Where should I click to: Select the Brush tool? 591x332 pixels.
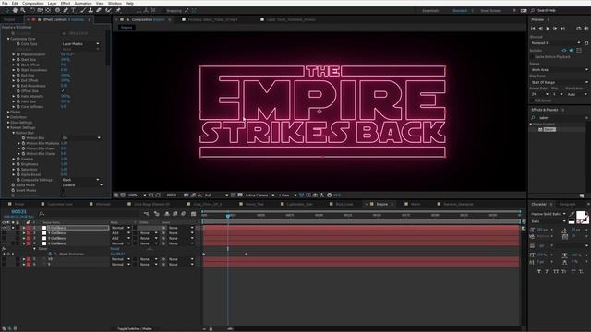pyautogui.click(x=83, y=10)
